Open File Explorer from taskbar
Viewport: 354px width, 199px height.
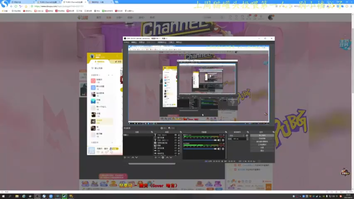point(17,196)
